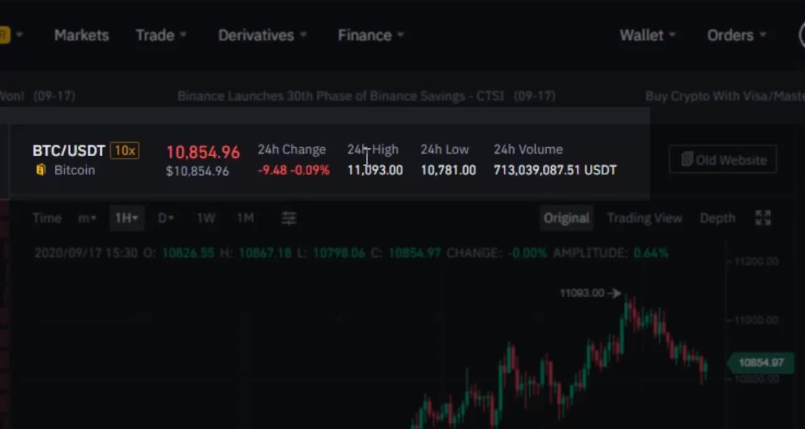Viewport: 805px width, 429px height.
Task: Click the chart settings sliders icon
Action: pos(289,218)
